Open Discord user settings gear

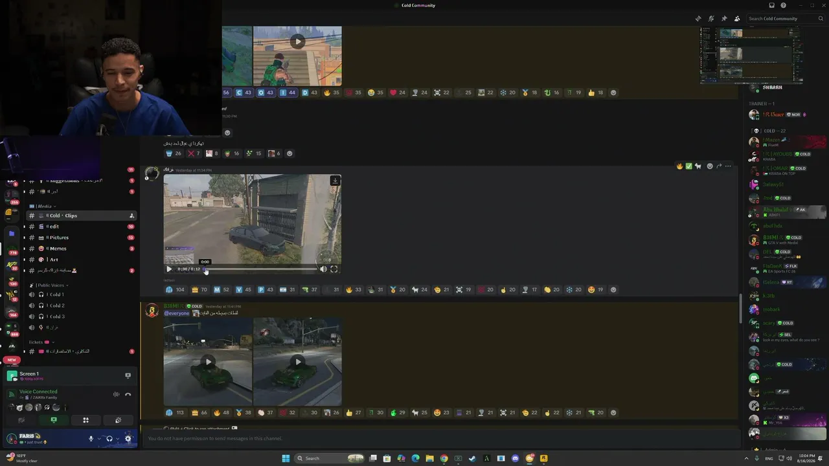[x=128, y=439]
